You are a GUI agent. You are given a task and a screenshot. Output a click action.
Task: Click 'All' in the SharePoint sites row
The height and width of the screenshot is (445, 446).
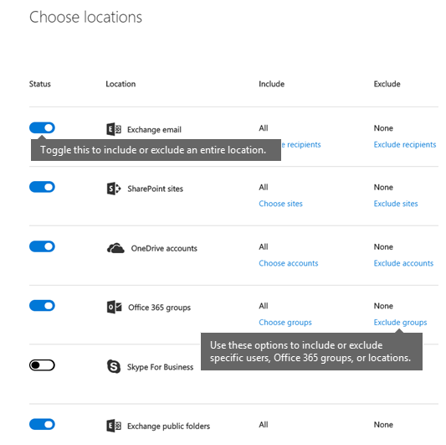264,187
